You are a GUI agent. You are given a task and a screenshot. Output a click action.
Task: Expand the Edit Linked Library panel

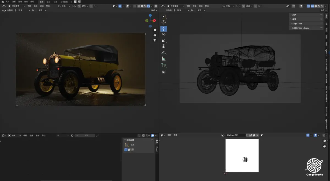306,28
